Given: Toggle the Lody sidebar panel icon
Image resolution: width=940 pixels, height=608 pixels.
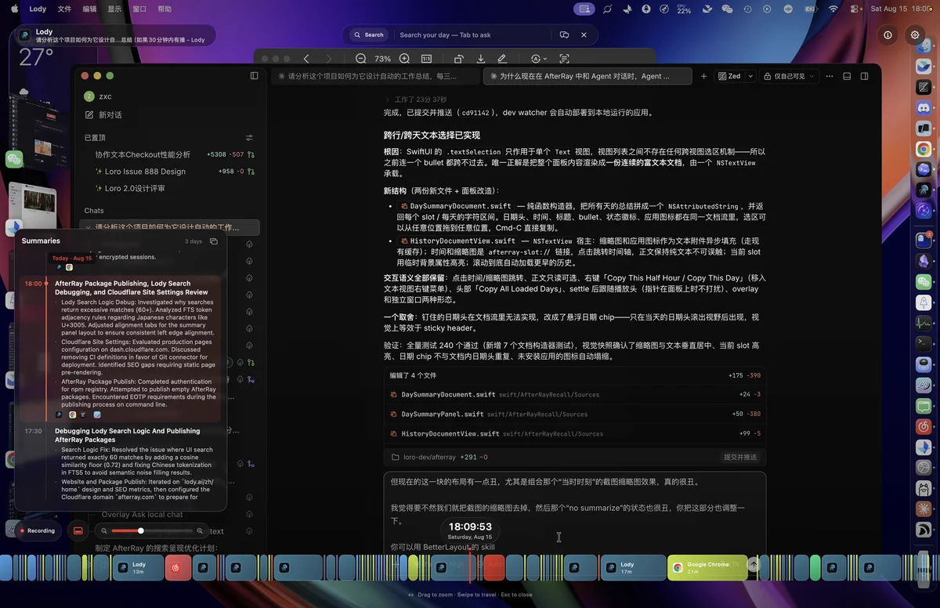Looking at the screenshot, I should [x=254, y=76].
